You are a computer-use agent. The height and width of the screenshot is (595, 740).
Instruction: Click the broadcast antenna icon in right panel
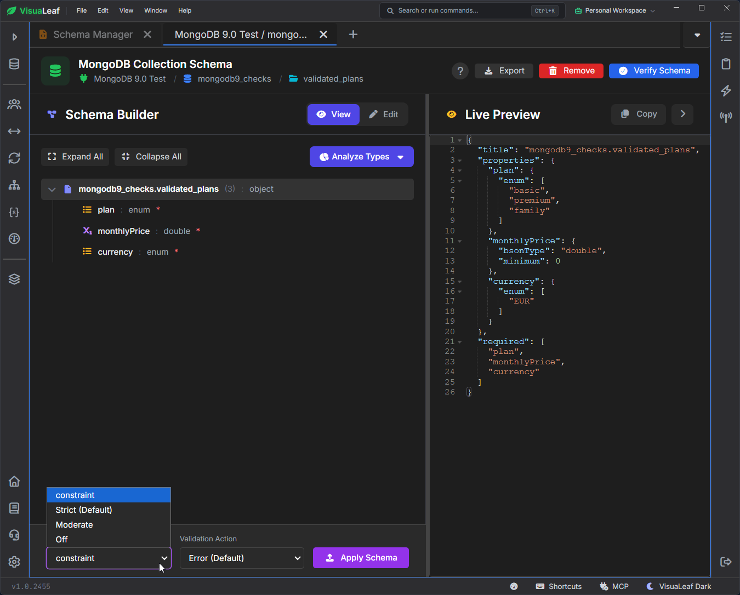click(x=726, y=117)
